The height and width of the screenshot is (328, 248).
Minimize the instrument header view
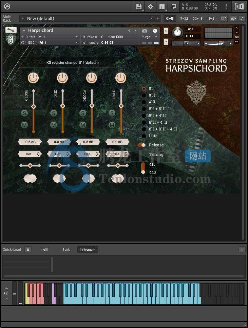tap(237, 33)
